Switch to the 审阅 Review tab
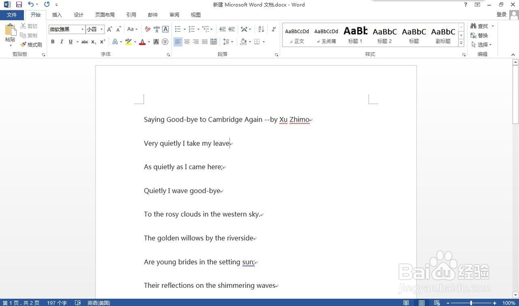Viewport: 519px width, 306px height. click(x=174, y=15)
